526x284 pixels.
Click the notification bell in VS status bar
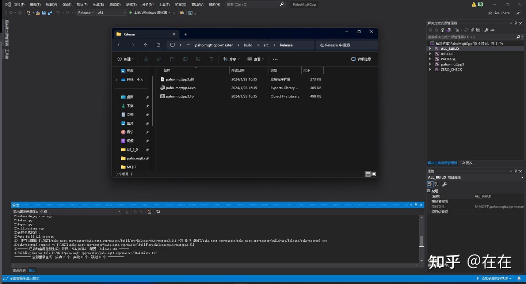click(x=519, y=279)
